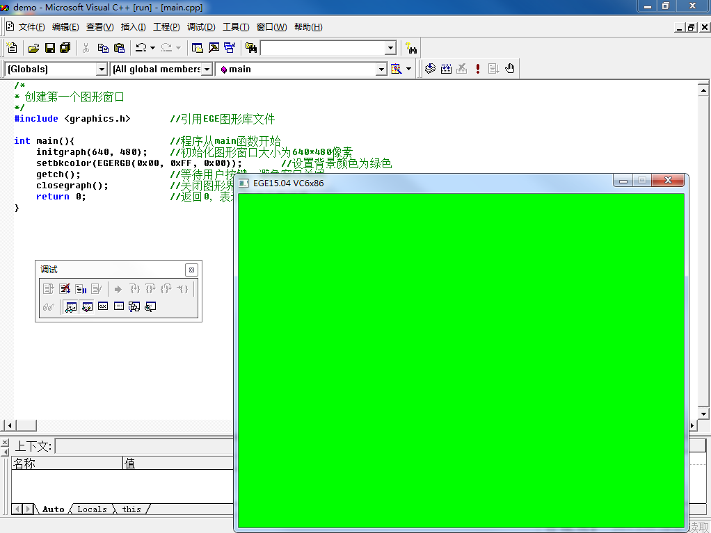Click the editor horizontal scrollbar thumb
The height and width of the screenshot is (533, 711).
(26, 425)
